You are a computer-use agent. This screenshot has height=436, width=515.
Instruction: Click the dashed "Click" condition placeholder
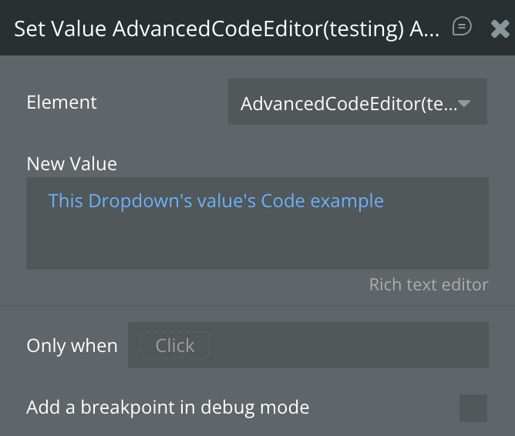(x=174, y=346)
